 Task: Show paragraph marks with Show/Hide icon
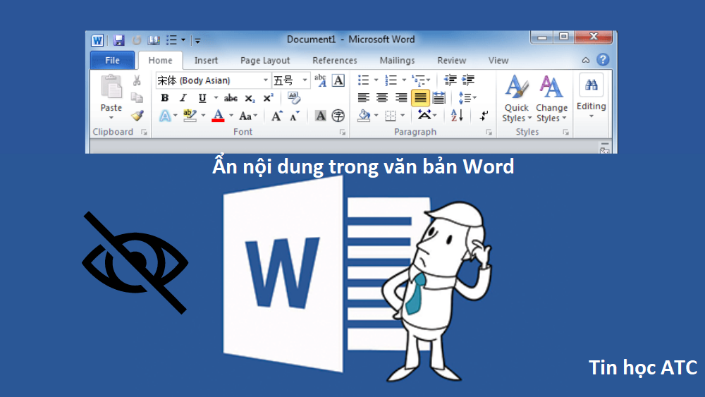(x=484, y=116)
